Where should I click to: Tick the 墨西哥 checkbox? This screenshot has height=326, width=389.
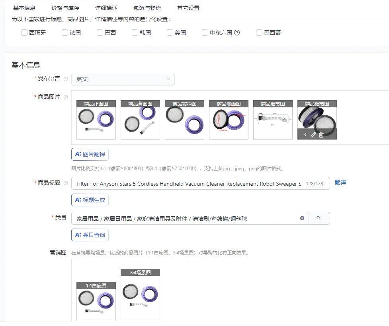(x=259, y=33)
